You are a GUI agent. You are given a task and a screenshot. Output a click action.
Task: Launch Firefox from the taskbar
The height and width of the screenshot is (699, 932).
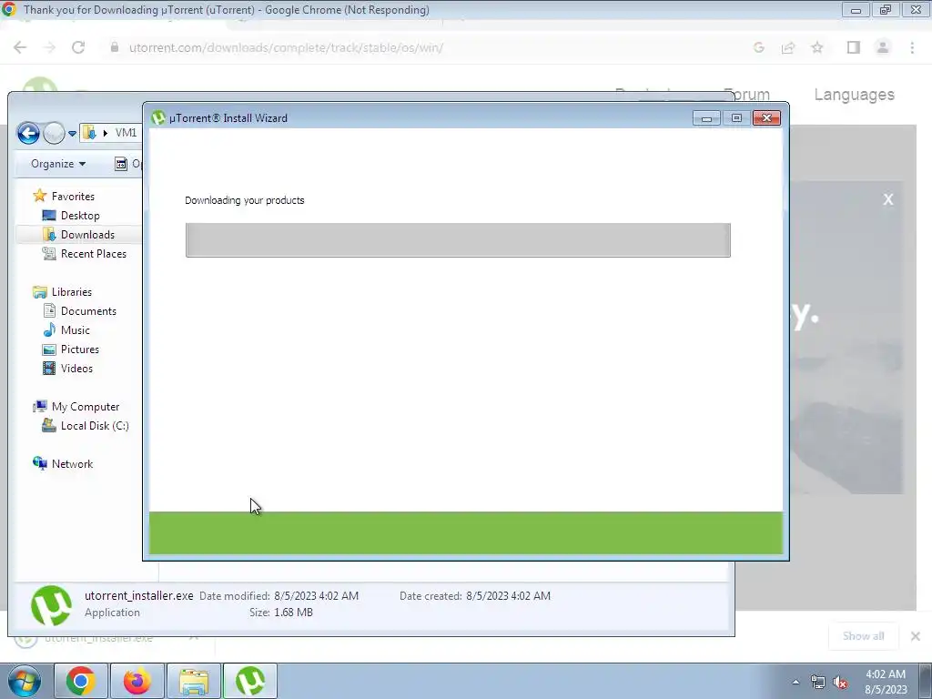[x=137, y=681]
